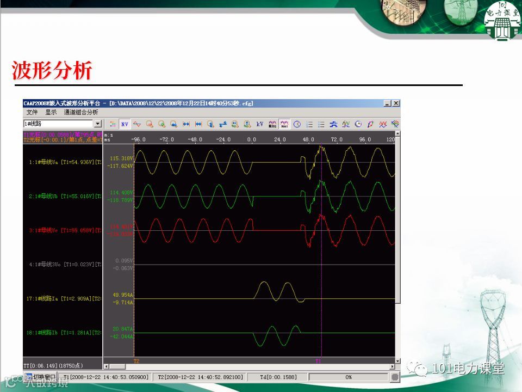Screen dimensions: 522x392
Task: Click the horizontal compress arrows icon
Action: 186,124
